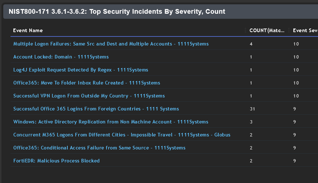Click FortiEDR: Malicious Process Blocked link
Viewport: 318px width, 183px height.
pyautogui.click(x=56, y=161)
